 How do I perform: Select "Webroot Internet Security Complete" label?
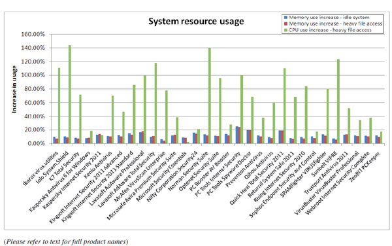(338, 183)
